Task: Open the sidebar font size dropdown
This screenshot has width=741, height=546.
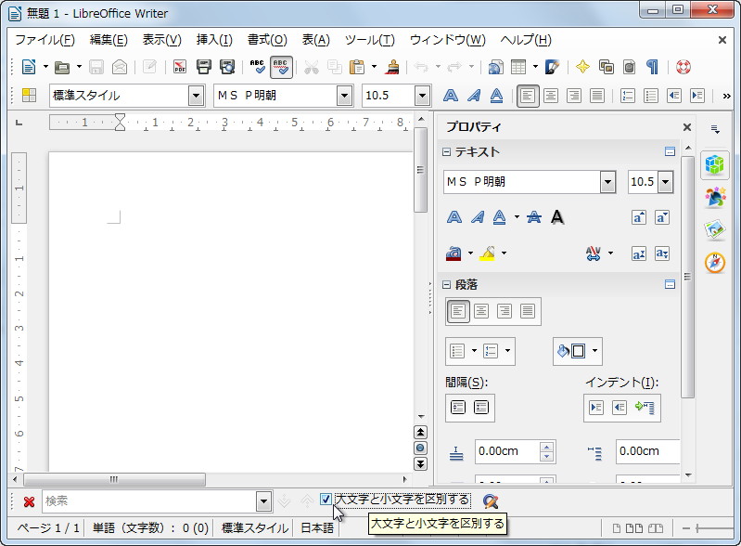Action: coord(665,182)
